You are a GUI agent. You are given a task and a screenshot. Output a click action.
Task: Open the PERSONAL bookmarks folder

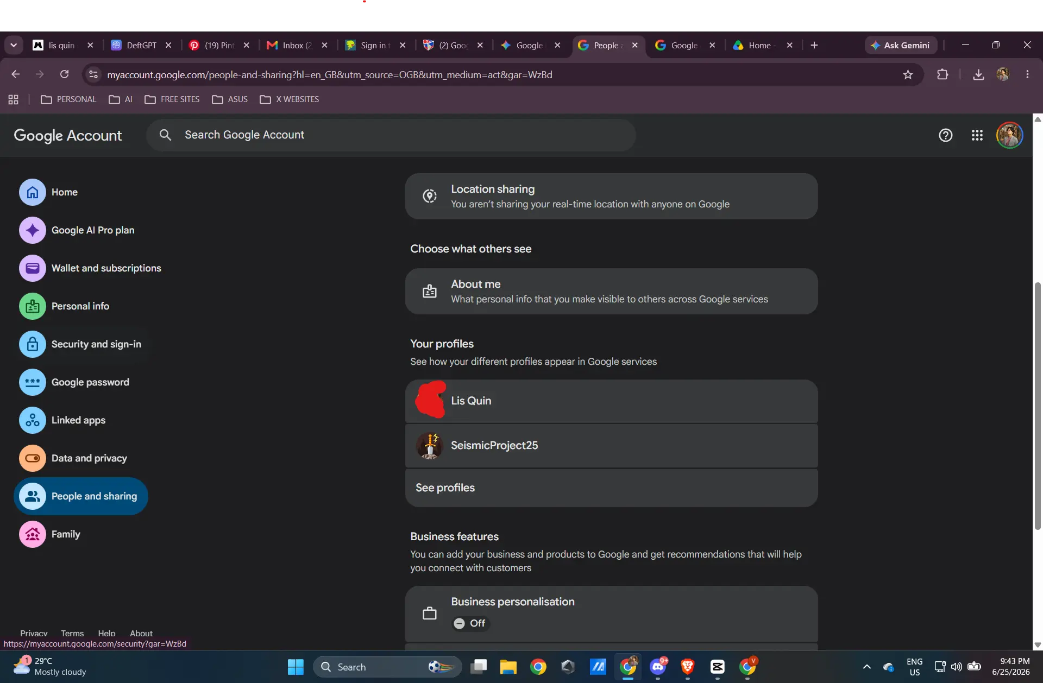tap(68, 99)
